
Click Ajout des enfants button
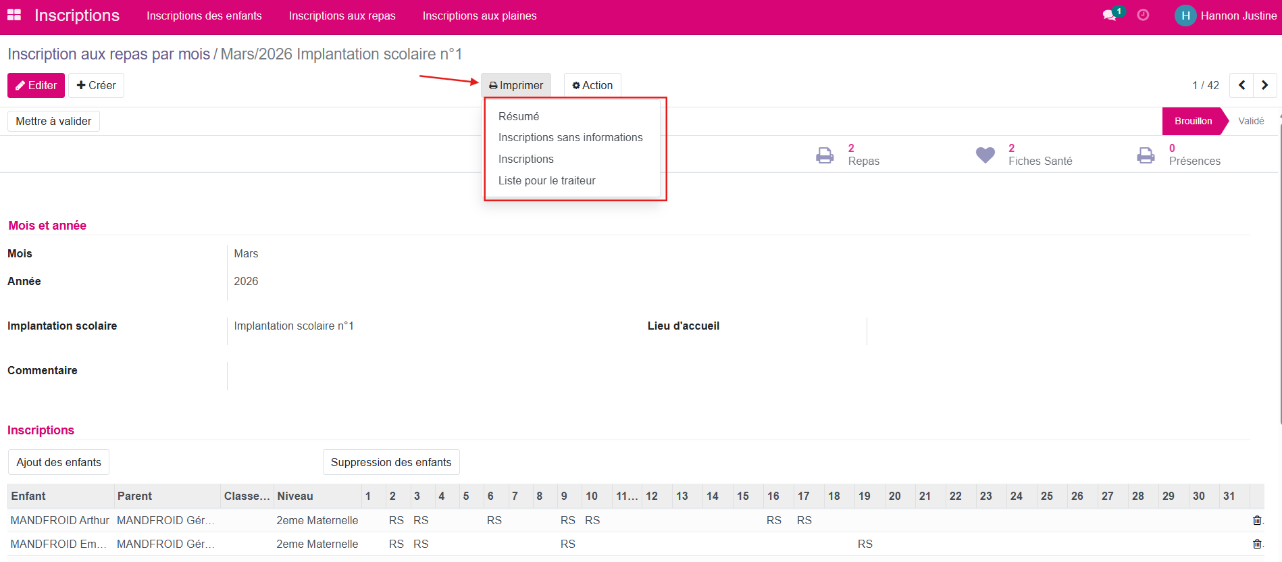click(x=59, y=462)
